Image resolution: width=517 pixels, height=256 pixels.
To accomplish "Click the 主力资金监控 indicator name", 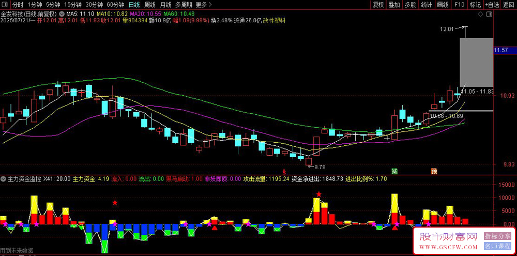I will tap(24, 179).
